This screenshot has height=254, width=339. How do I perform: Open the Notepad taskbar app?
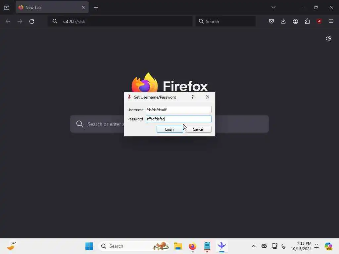point(207,246)
